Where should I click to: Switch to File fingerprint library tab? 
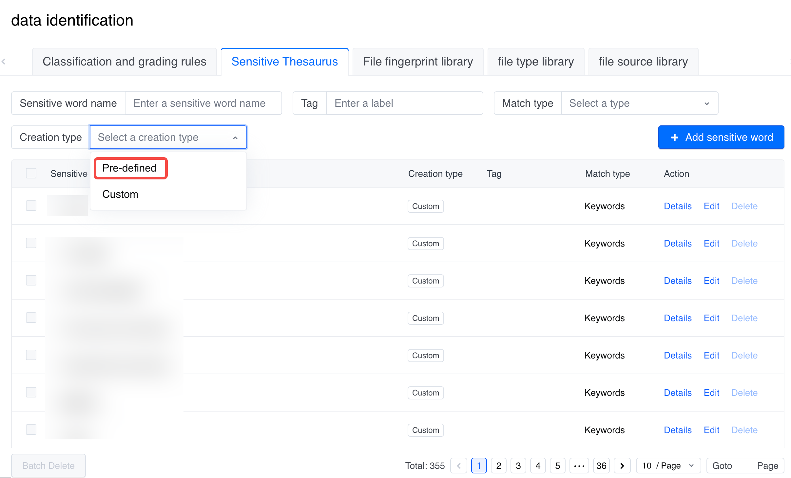tap(418, 62)
